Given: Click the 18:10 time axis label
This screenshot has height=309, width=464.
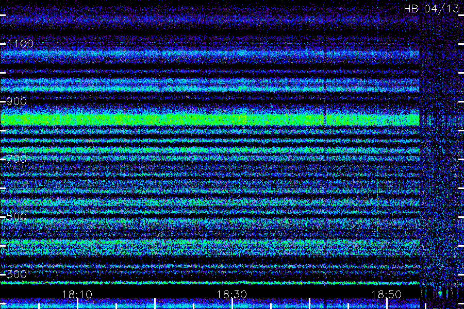Looking at the screenshot, I should (77, 295).
